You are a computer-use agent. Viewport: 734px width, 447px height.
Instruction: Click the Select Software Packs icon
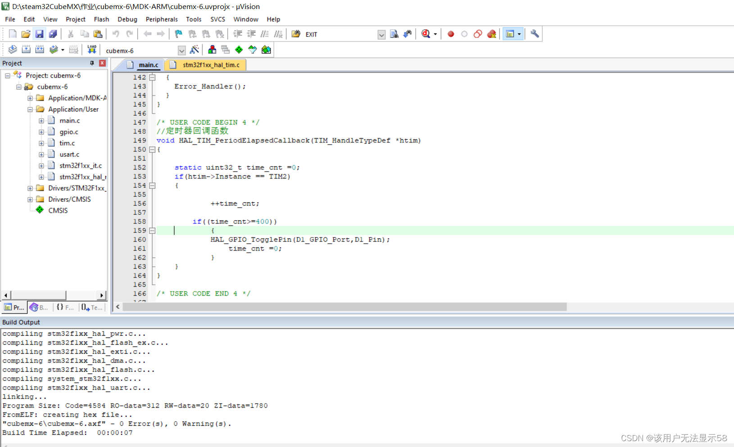pos(253,50)
